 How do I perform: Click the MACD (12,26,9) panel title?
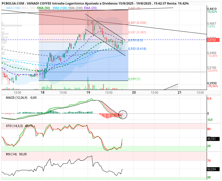click(x=16, y=98)
